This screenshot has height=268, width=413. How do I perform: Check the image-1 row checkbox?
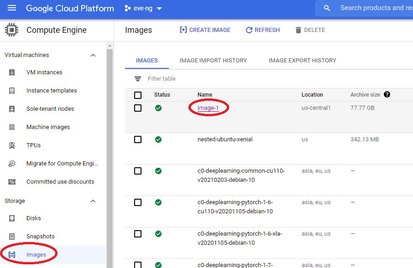(x=138, y=108)
